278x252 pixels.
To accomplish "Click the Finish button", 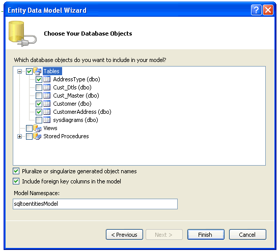I will pos(206,235).
